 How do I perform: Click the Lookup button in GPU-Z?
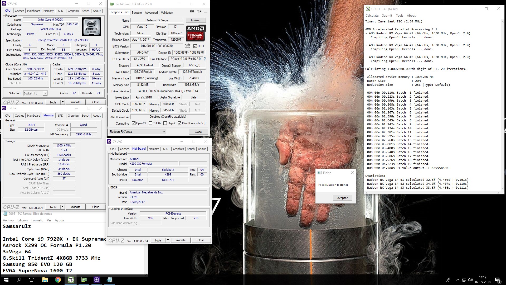[x=196, y=20]
